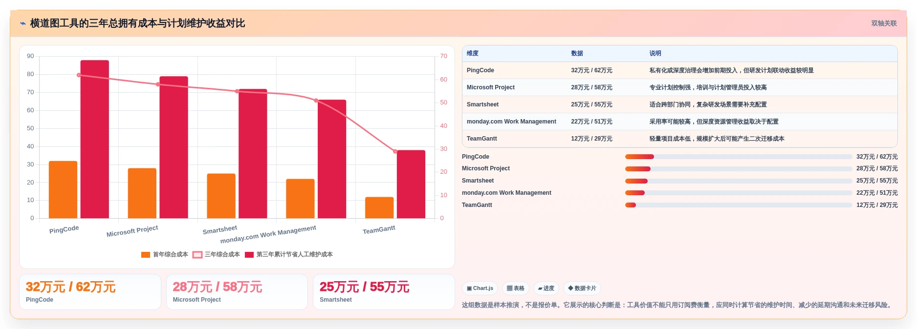Click the TeamGantt progress bar
917x329 pixels.
point(739,205)
